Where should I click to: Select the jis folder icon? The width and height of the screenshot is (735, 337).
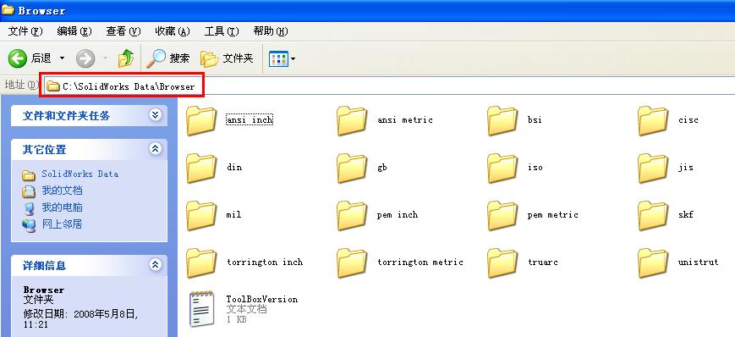(x=653, y=168)
